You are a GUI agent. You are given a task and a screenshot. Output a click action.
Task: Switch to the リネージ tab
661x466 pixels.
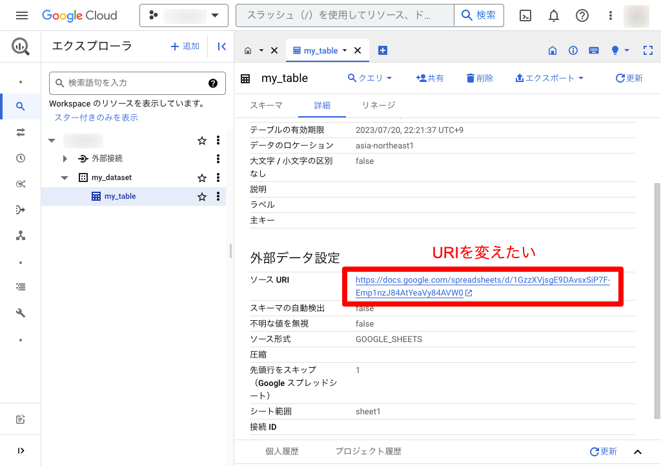click(378, 105)
